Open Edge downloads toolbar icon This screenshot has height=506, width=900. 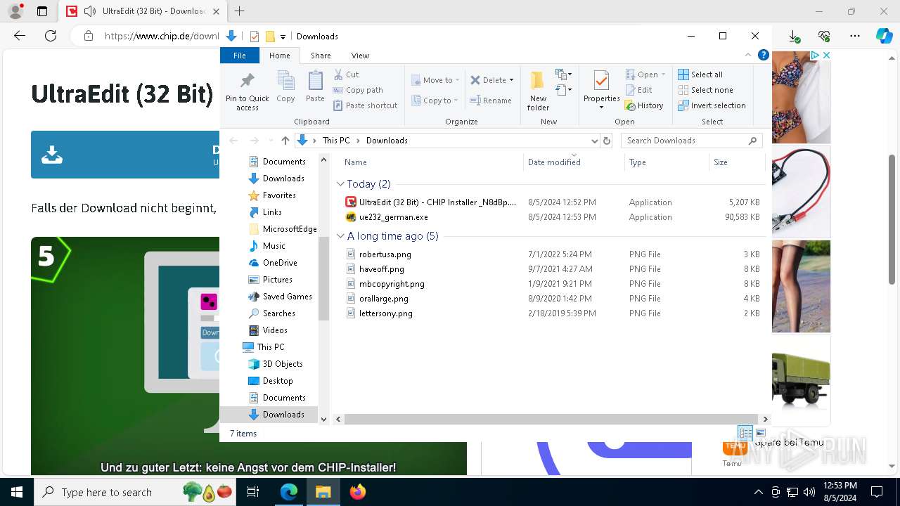[794, 36]
